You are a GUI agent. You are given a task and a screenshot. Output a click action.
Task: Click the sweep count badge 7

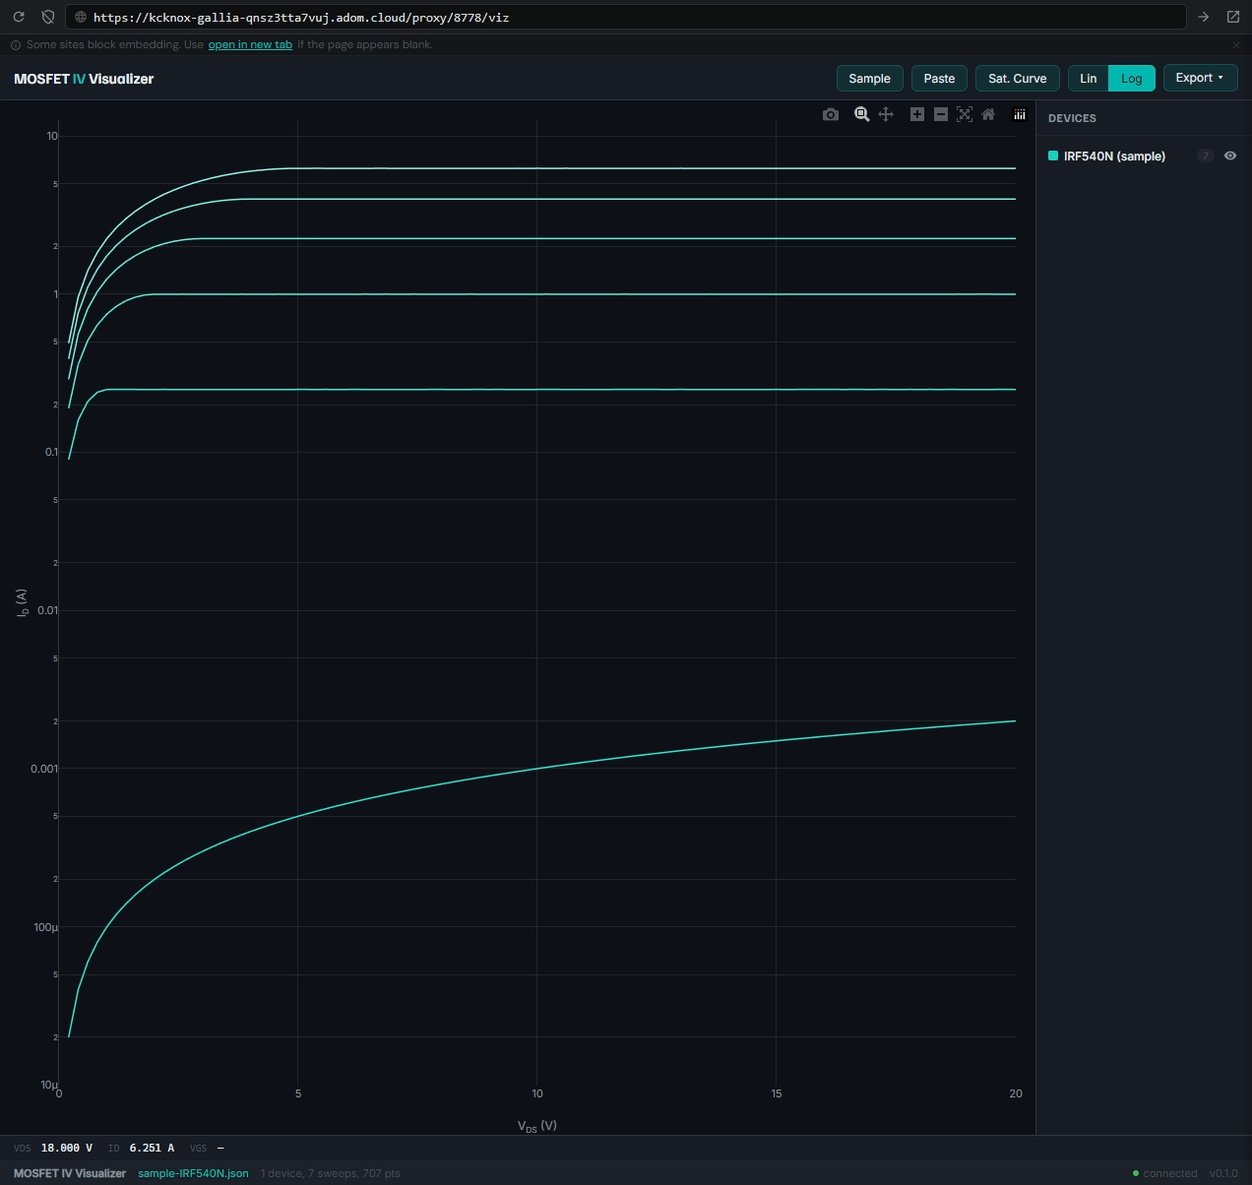[1206, 156]
